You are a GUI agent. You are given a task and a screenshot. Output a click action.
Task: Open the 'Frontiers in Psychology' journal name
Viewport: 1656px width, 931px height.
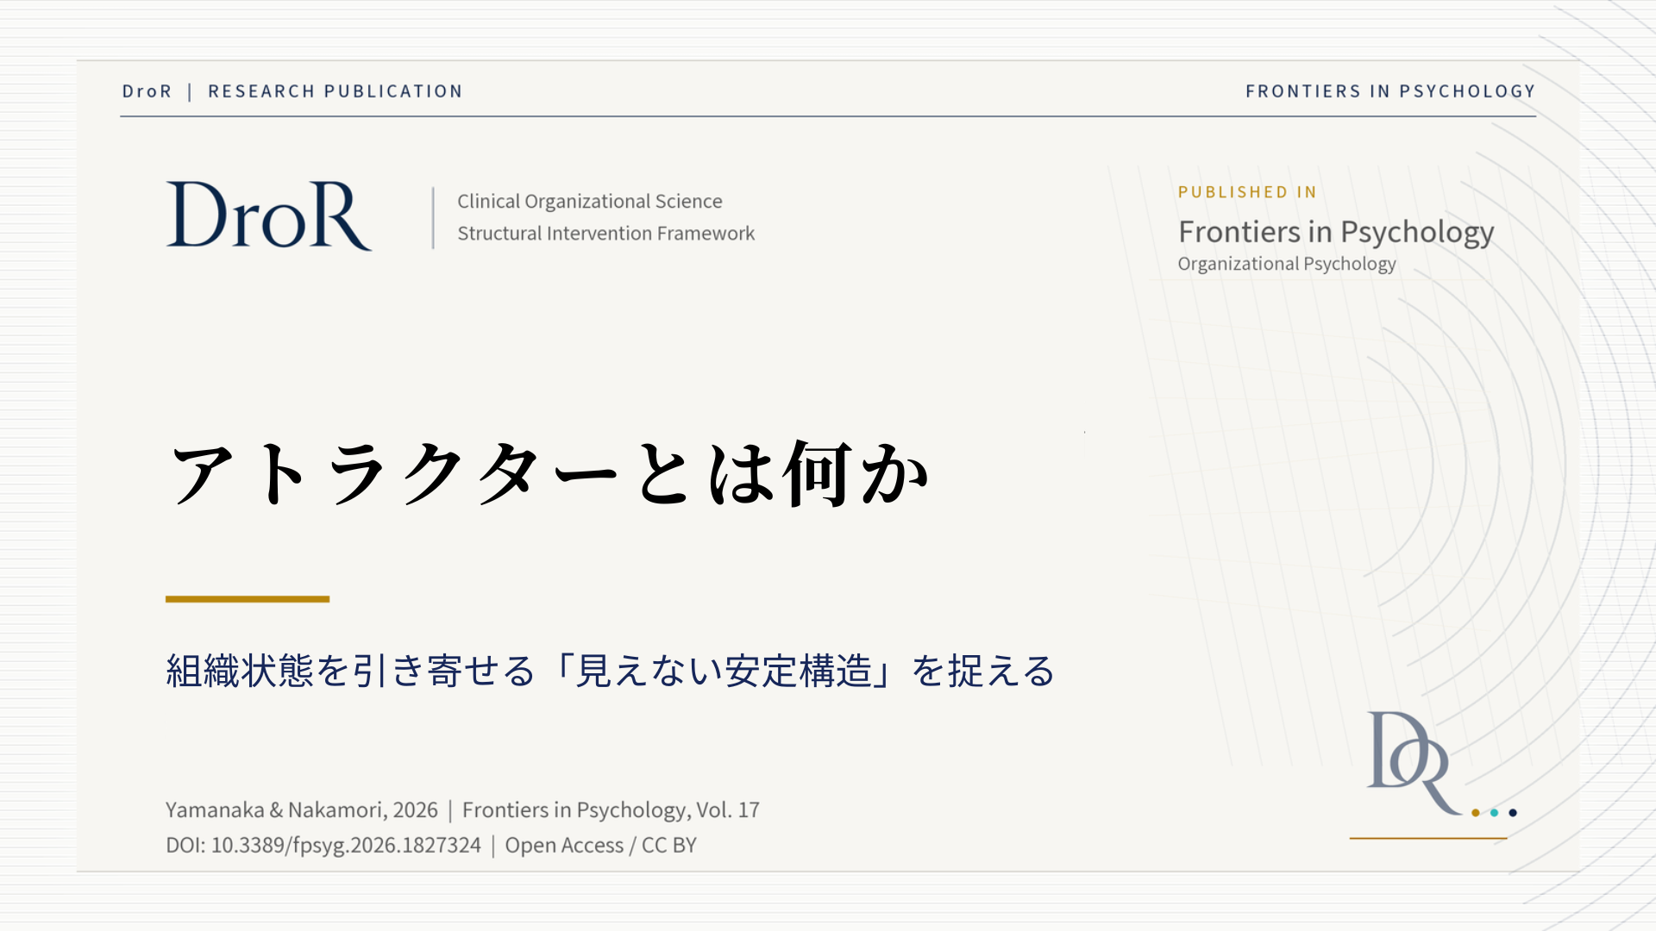(x=1336, y=232)
